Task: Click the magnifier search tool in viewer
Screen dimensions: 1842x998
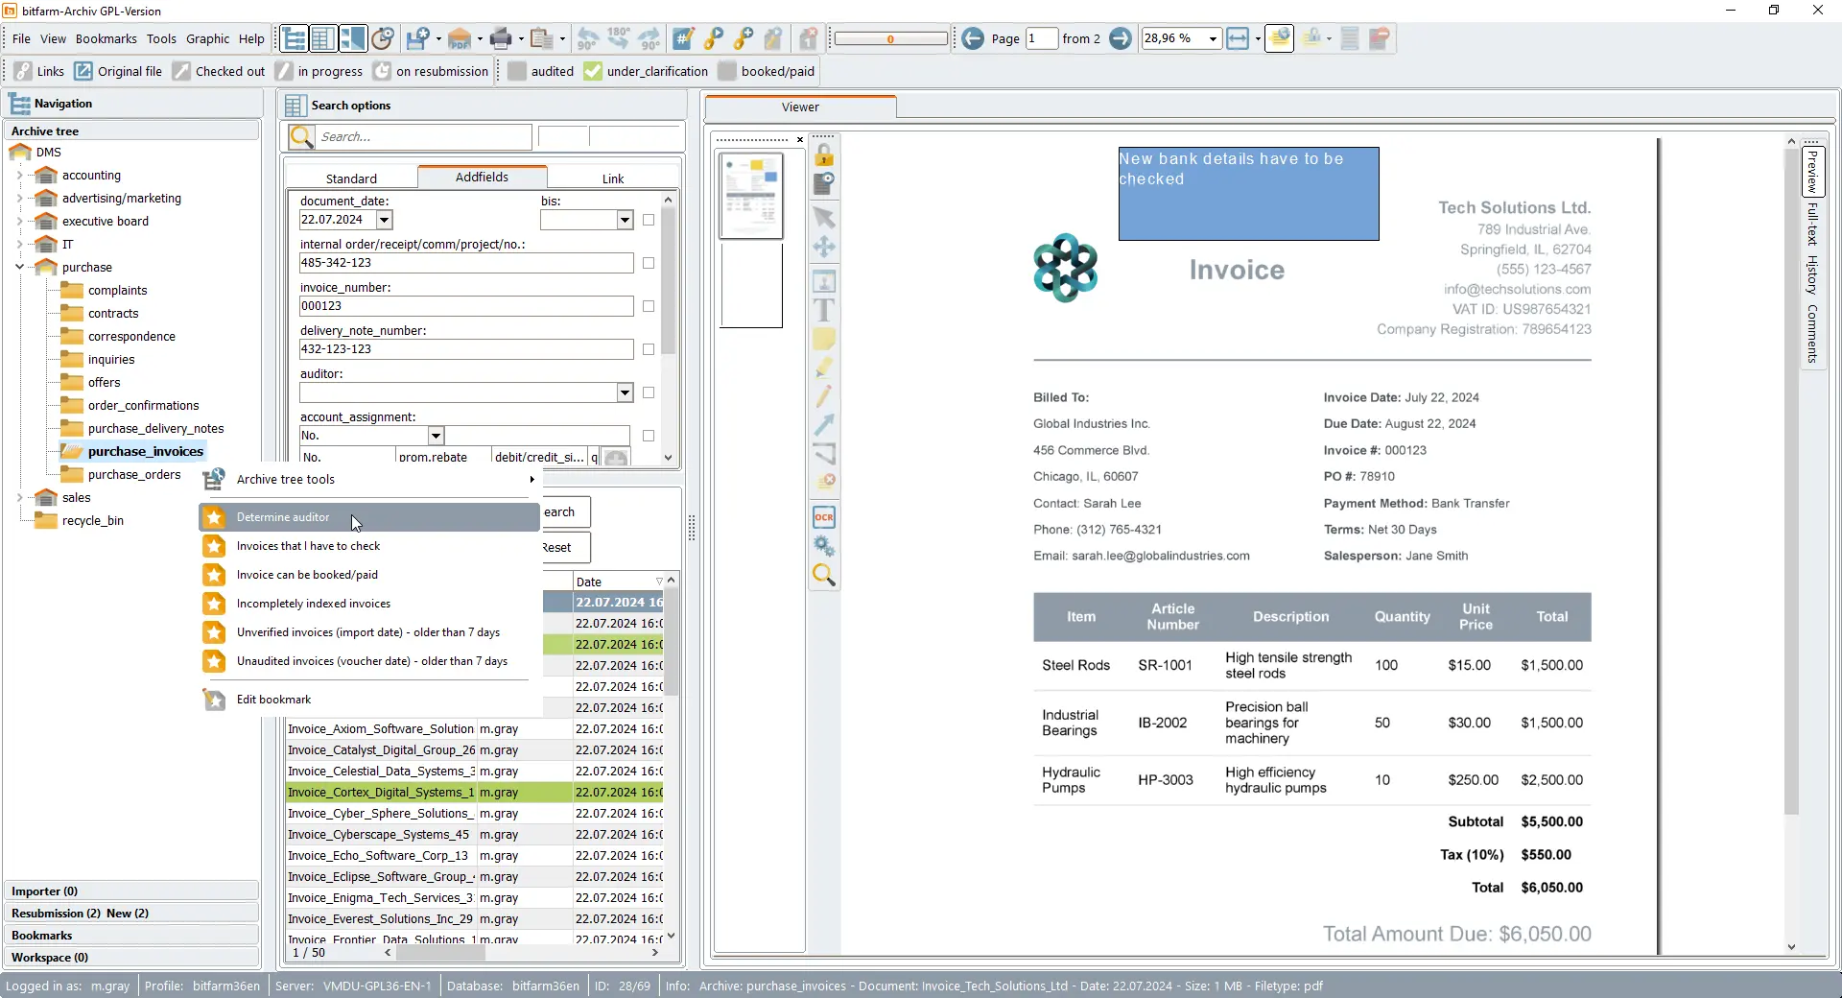Action: coord(824,575)
